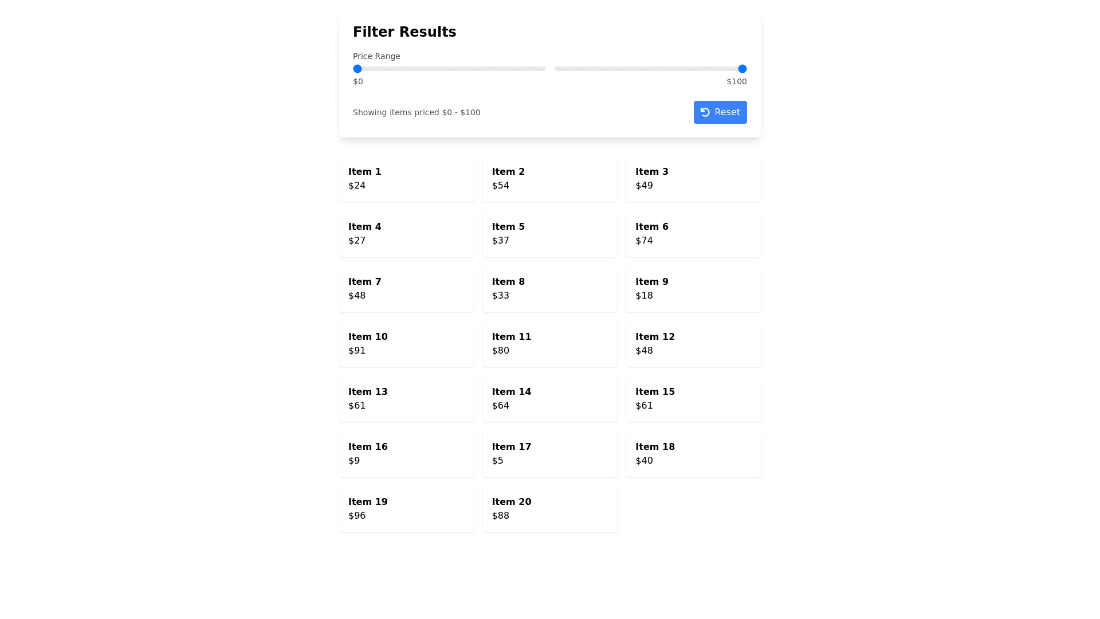Click the Item 19 card priced $96
This screenshot has height=619, width=1100.
pos(406,509)
